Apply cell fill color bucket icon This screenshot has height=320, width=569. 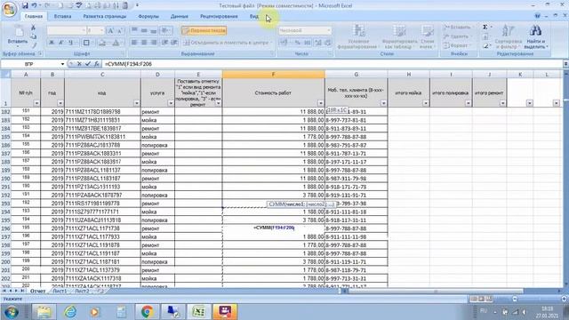click(102, 43)
